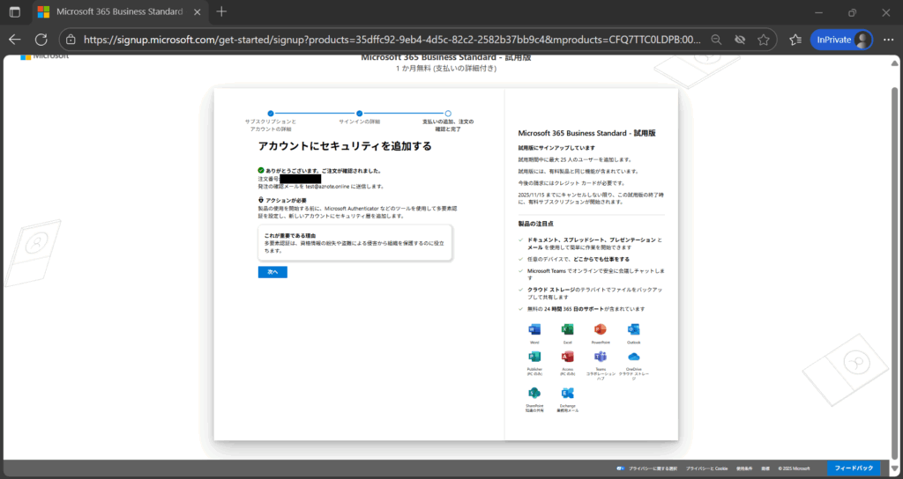Click the Outlook app icon
This screenshot has height=479, width=903.
coord(633,329)
